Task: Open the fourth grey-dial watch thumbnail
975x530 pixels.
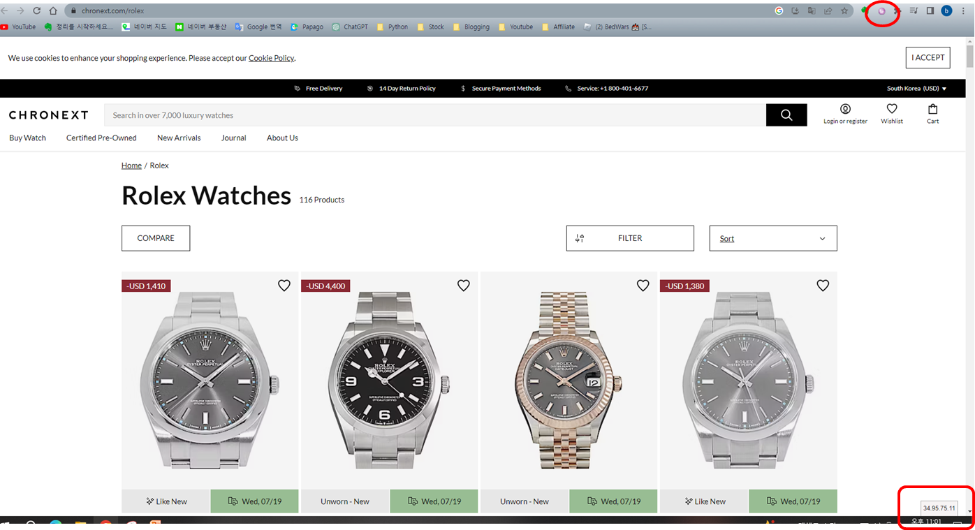Action: pos(749,381)
